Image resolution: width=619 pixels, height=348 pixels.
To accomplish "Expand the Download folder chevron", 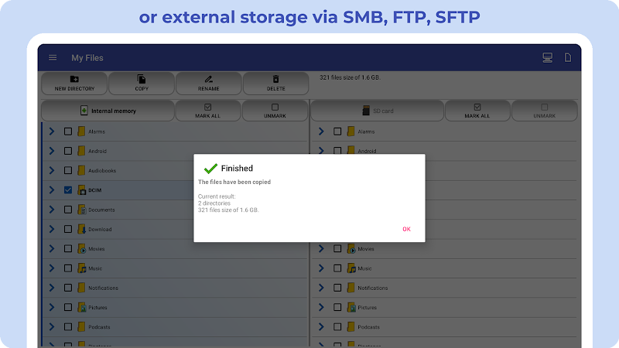I will (52, 229).
